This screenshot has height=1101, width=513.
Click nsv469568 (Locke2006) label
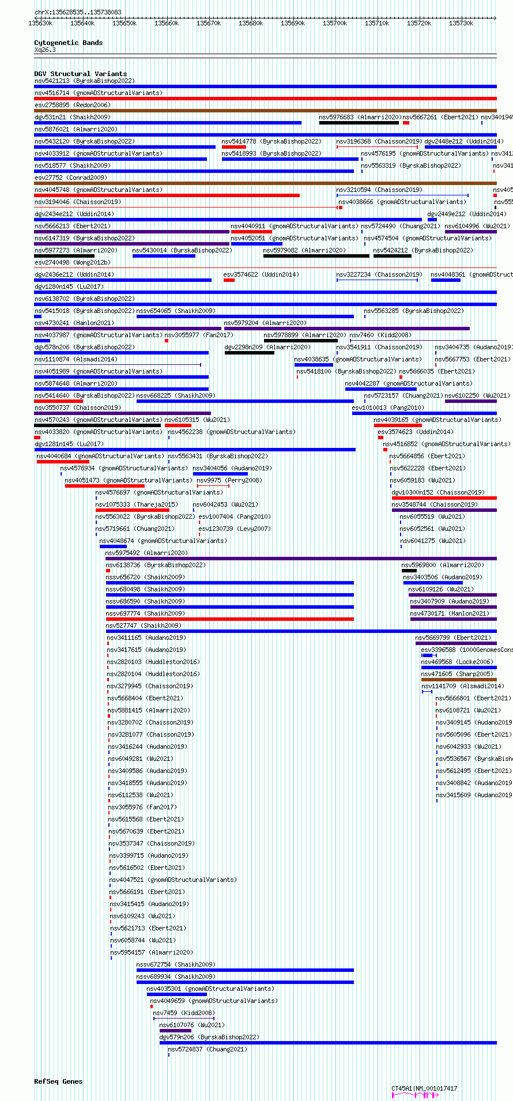coord(457,662)
